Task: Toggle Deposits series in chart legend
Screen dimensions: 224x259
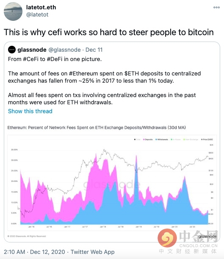Action: coord(148,139)
